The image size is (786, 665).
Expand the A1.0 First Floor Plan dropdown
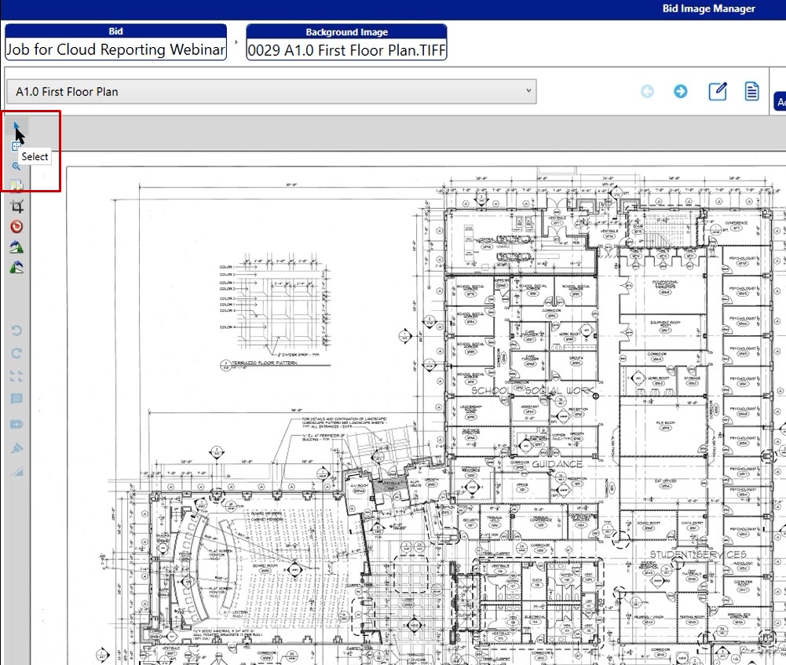click(529, 91)
